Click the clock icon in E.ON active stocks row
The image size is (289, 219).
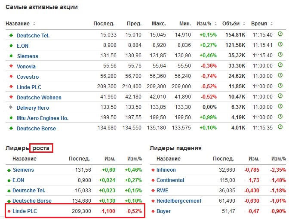point(280,44)
